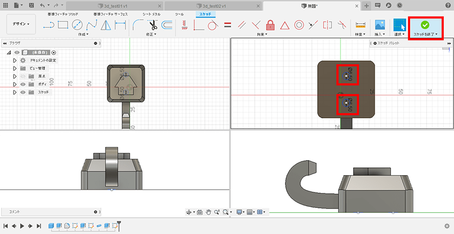This screenshot has height=234, width=454.
Task: Pick the Equal constraint icon
Action: pyautogui.click(x=228, y=24)
